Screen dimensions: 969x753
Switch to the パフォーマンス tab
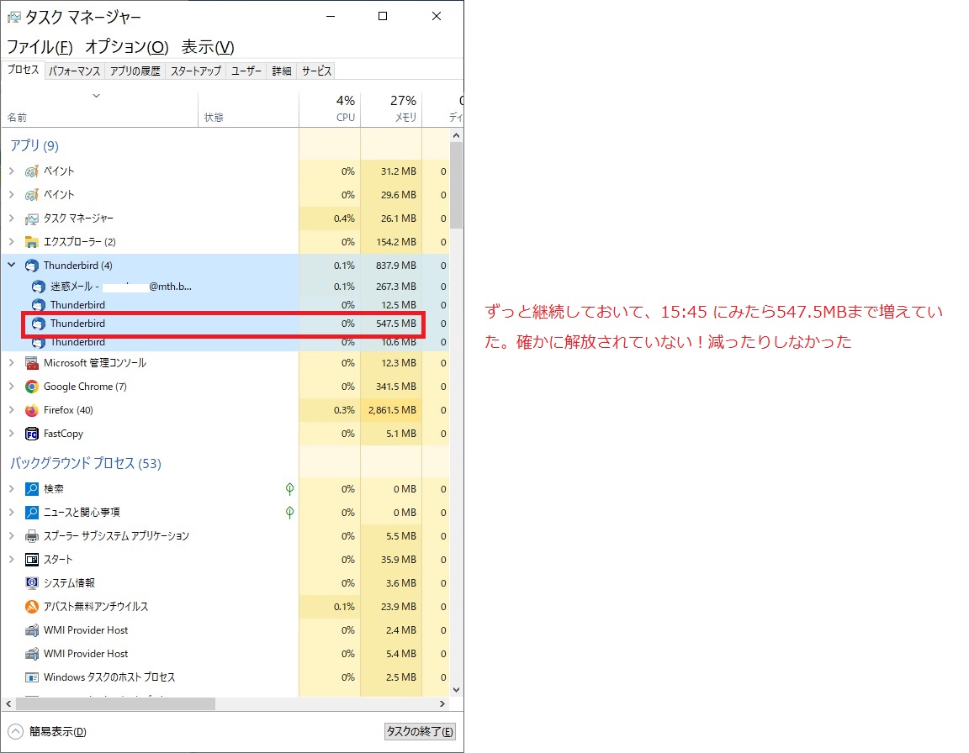[74, 71]
